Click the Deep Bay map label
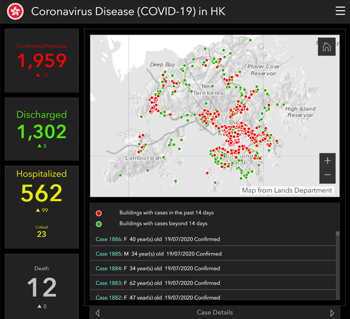The image size is (350, 319). click(x=162, y=64)
